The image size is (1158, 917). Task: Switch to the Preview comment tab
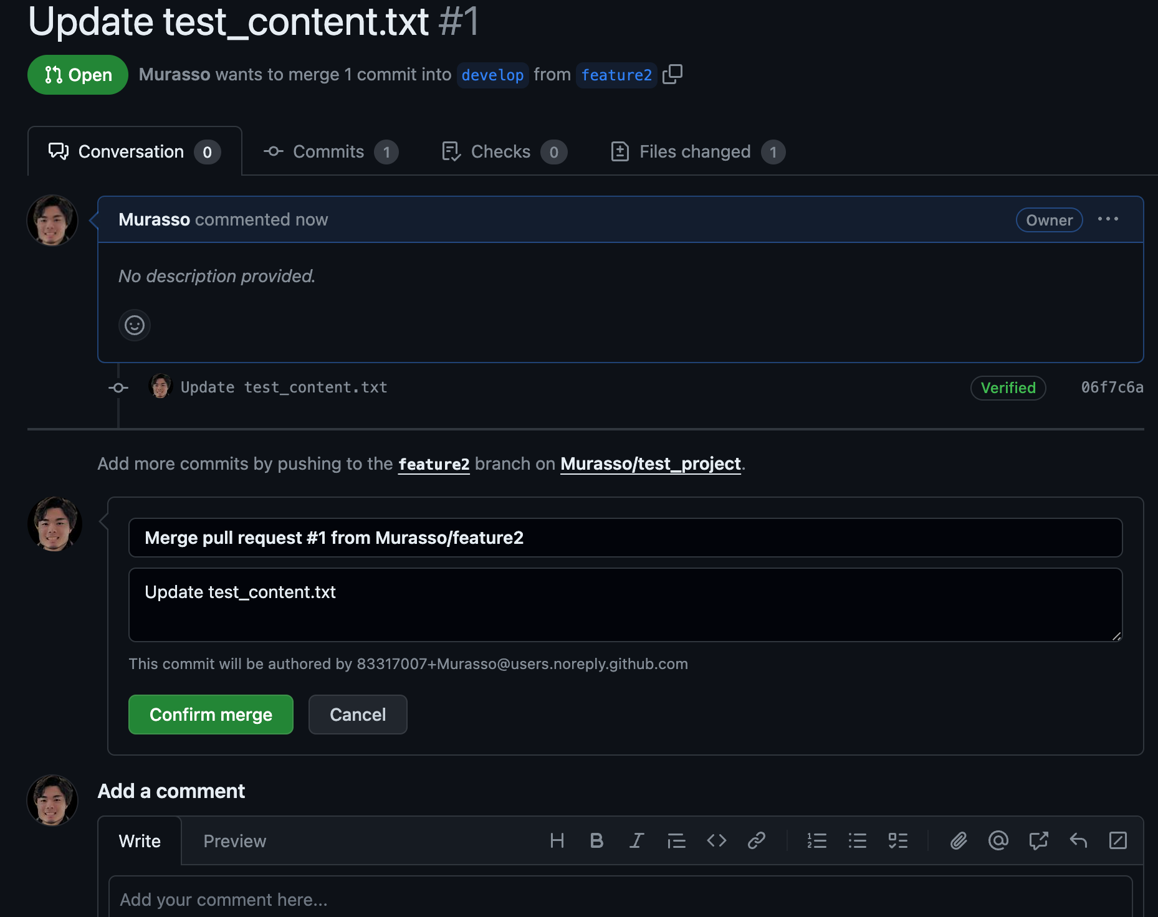pos(235,841)
